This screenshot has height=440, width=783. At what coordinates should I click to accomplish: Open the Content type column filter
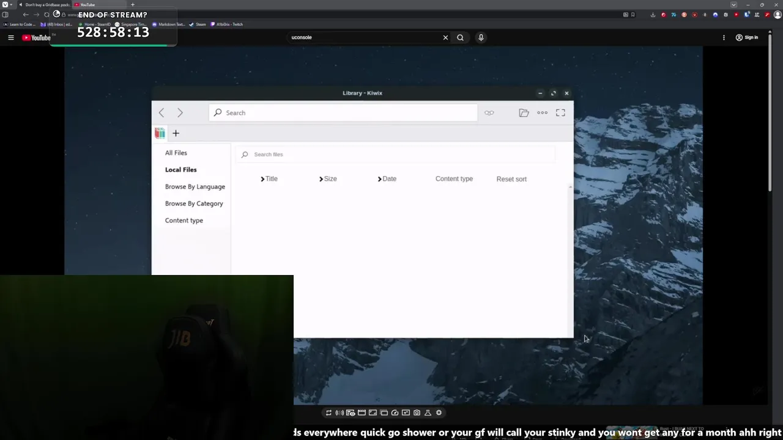tap(454, 179)
